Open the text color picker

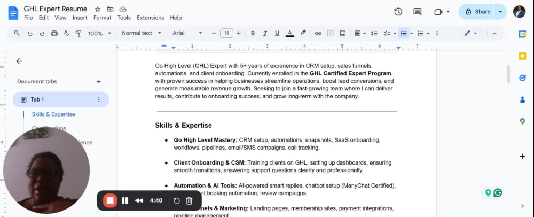tap(290, 33)
